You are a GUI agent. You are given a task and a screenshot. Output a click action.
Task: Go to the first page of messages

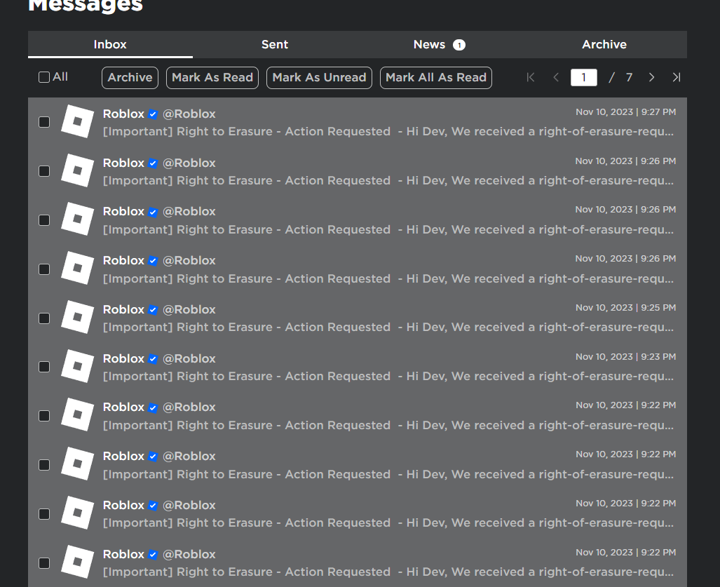tap(530, 77)
